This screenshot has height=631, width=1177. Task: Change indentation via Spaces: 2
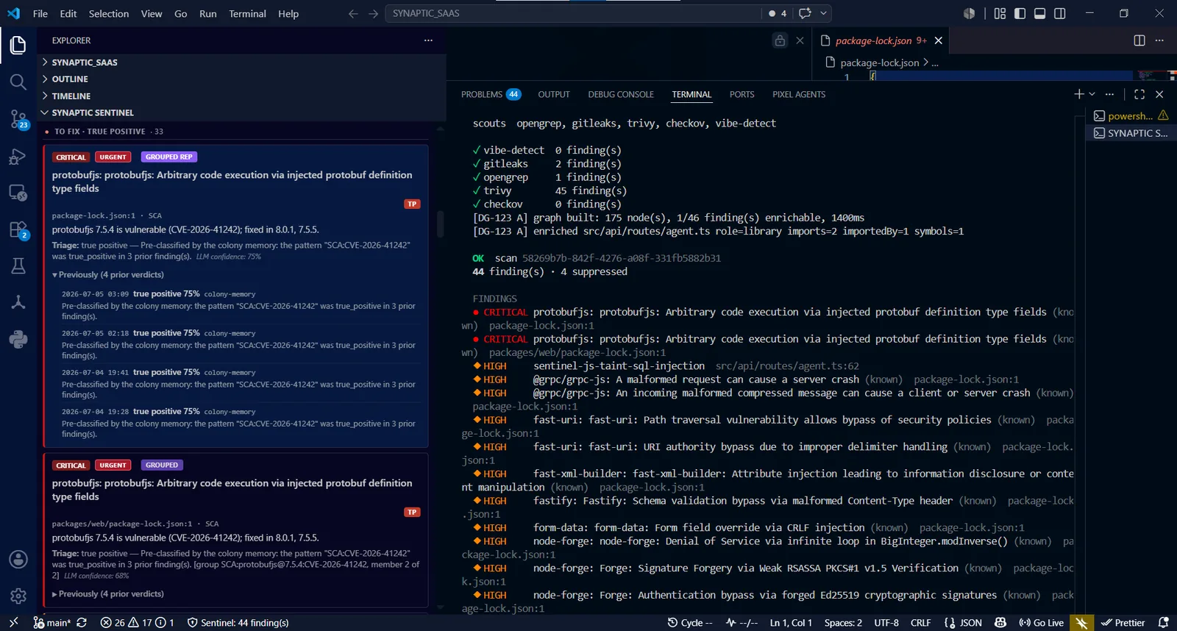pos(843,622)
